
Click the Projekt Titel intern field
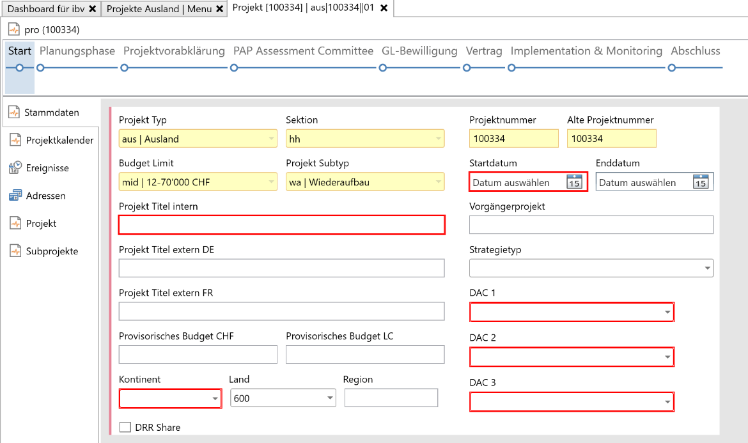[281, 225]
